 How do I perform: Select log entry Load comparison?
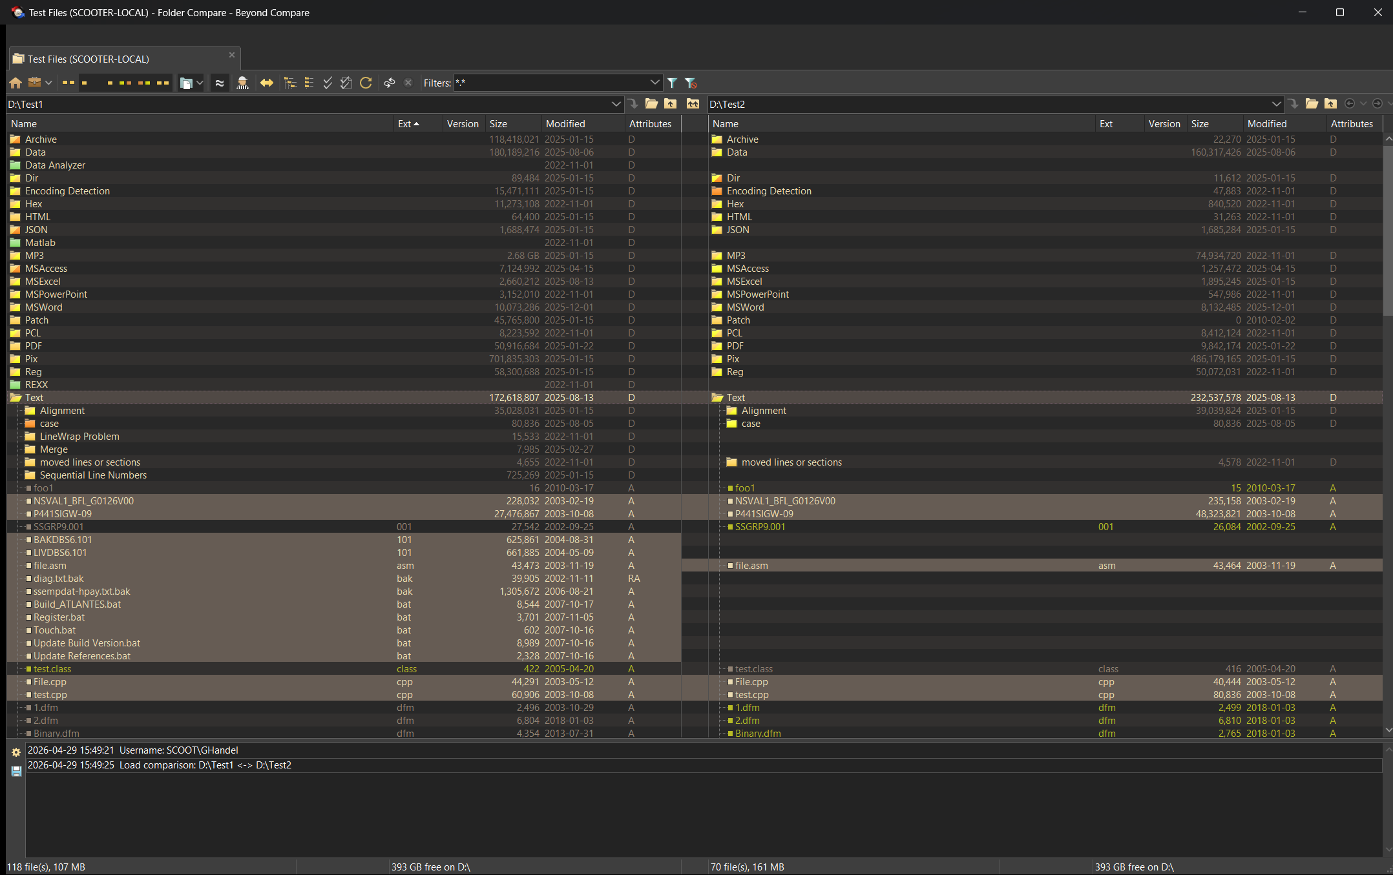[704, 765]
